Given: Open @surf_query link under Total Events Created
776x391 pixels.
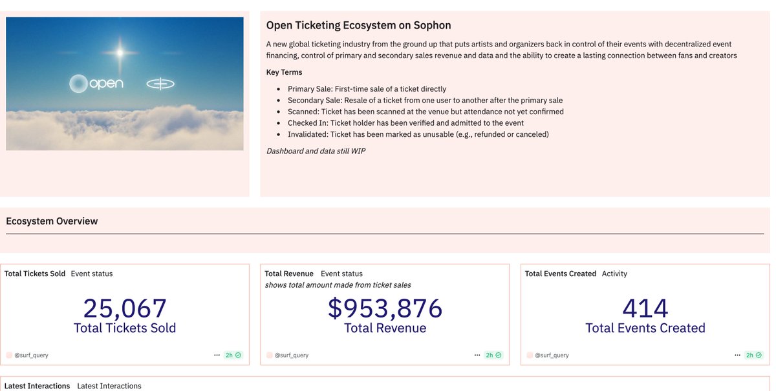Looking at the screenshot, I should [552, 355].
